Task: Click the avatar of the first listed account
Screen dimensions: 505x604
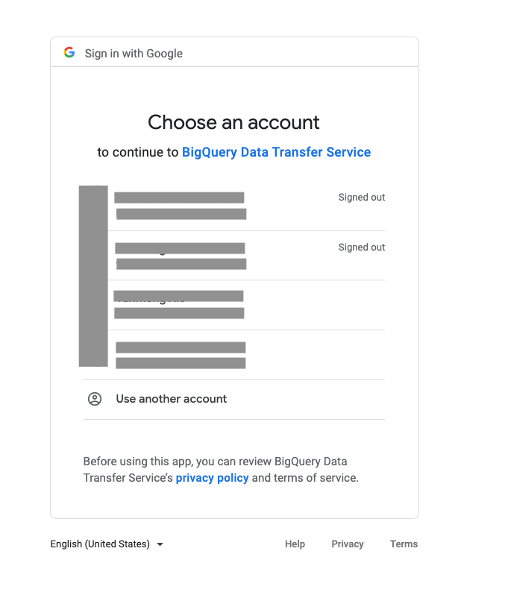Action: point(93,205)
